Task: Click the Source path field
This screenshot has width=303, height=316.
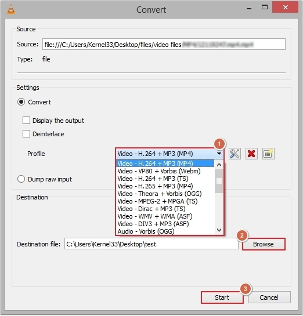Action: click(x=164, y=44)
